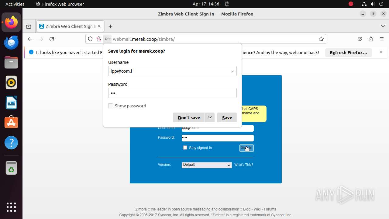Open the Version Default dropdown
The width and height of the screenshot is (389, 219).
[207, 165]
